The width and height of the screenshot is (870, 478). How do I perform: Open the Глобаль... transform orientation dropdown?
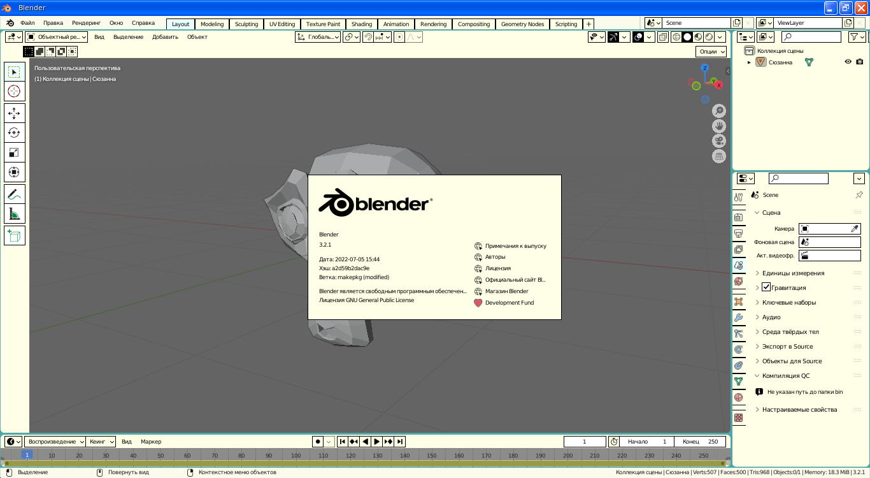click(x=318, y=37)
